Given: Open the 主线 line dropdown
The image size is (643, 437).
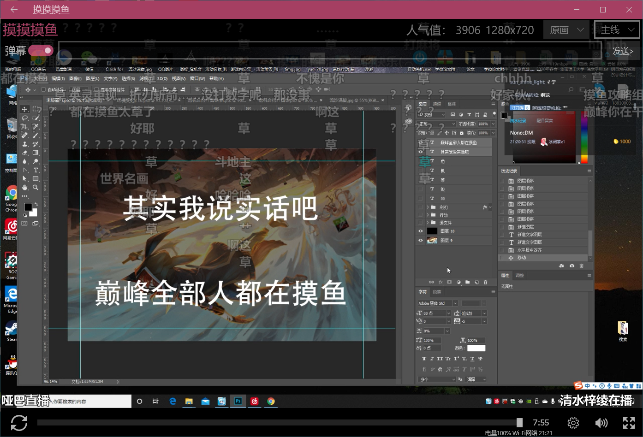Looking at the screenshot, I should tap(618, 30).
